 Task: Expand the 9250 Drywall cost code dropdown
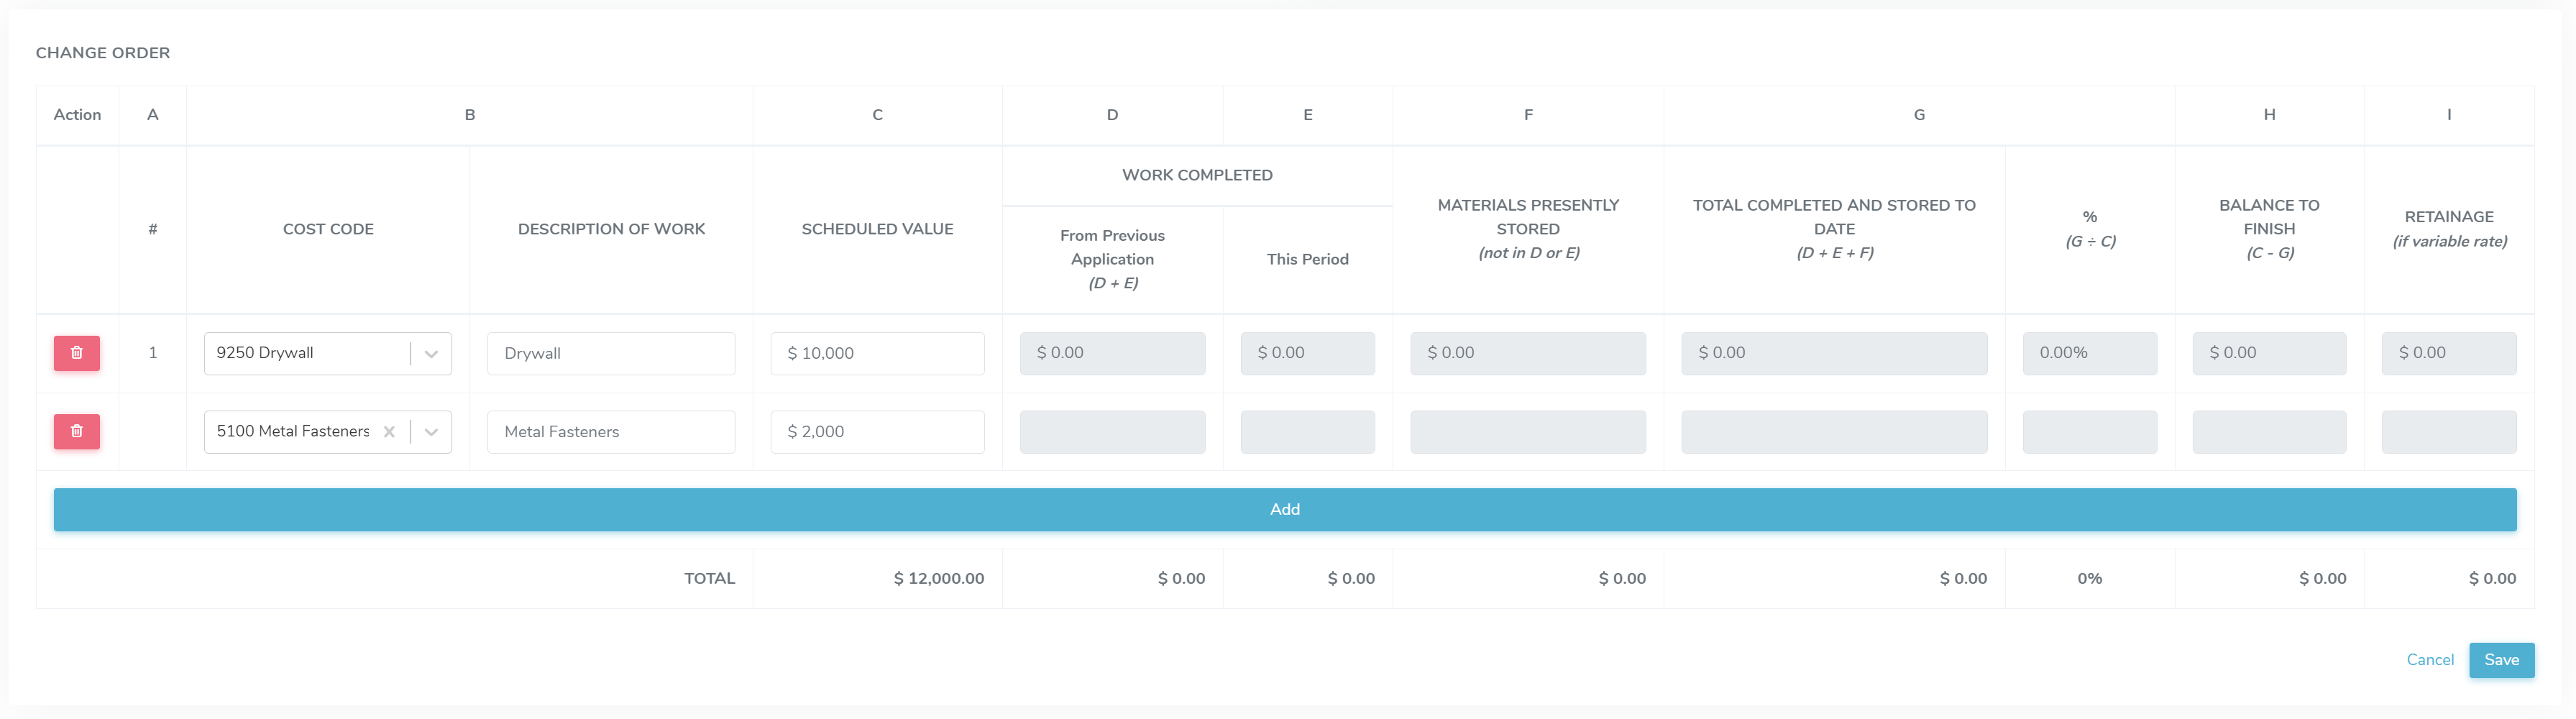(x=431, y=354)
